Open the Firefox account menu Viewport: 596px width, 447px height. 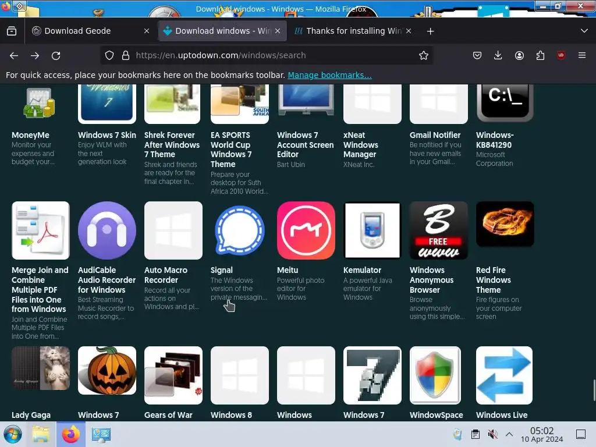tap(519, 55)
